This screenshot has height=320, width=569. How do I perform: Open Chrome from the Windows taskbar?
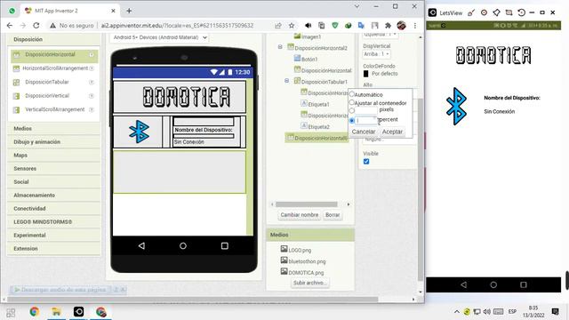pyautogui.click(x=35, y=312)
